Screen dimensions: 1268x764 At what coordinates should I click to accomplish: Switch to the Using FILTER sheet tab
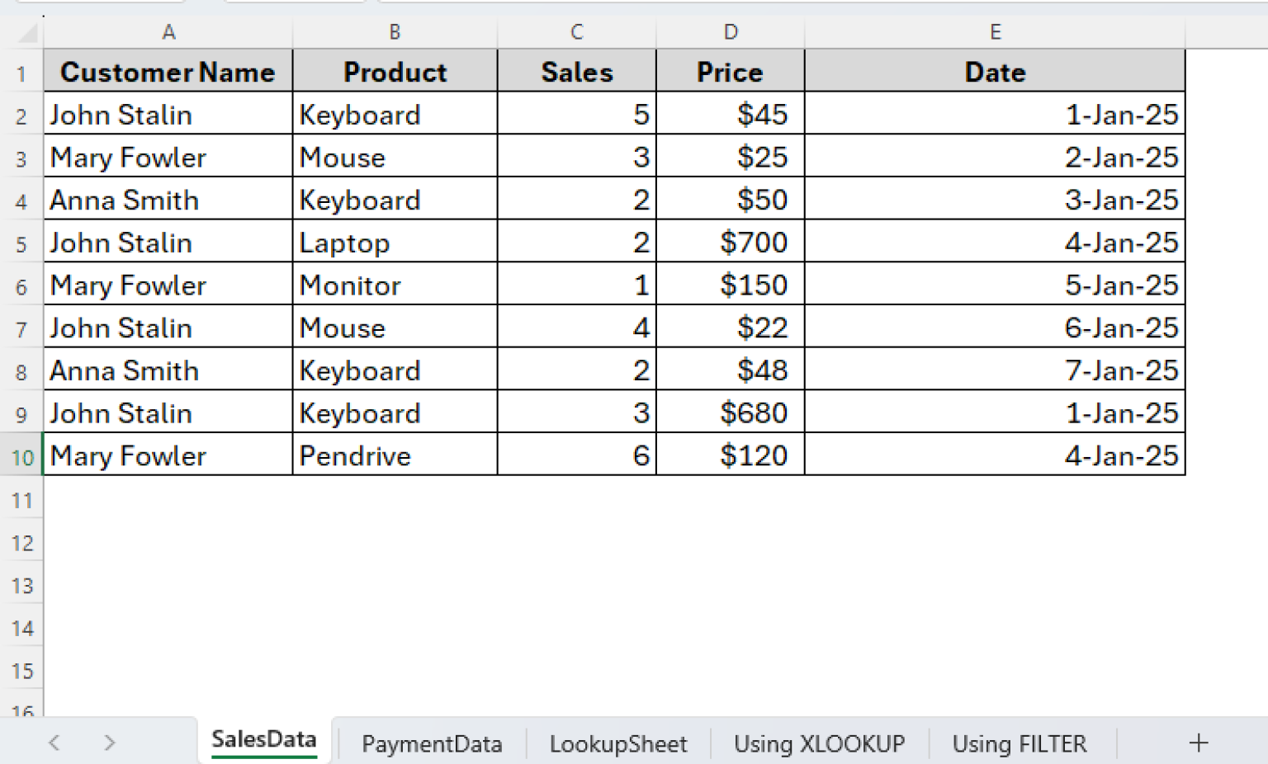point(1020,743)
